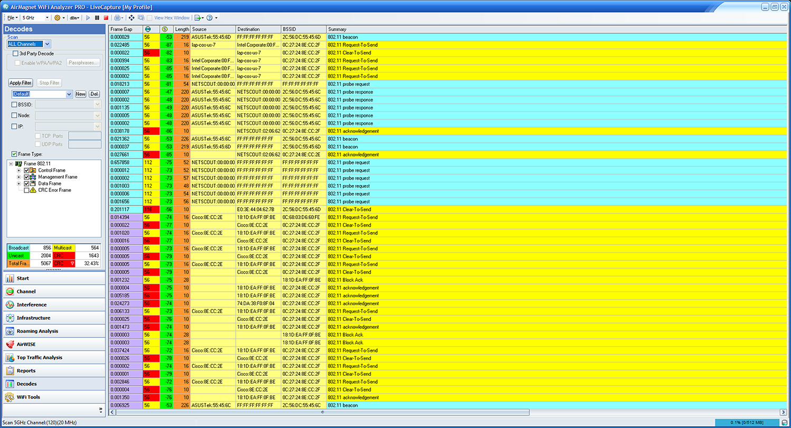Go to the Reports view
The image size is (791, 428).
click(x=54, y=371)
